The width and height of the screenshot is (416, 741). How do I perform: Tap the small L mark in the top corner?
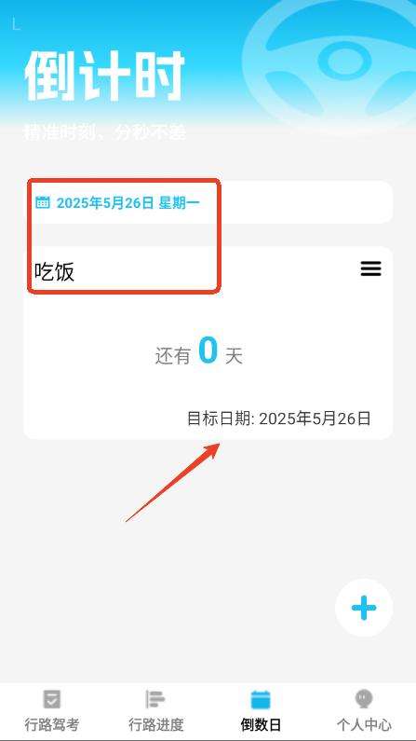(16, 23)
